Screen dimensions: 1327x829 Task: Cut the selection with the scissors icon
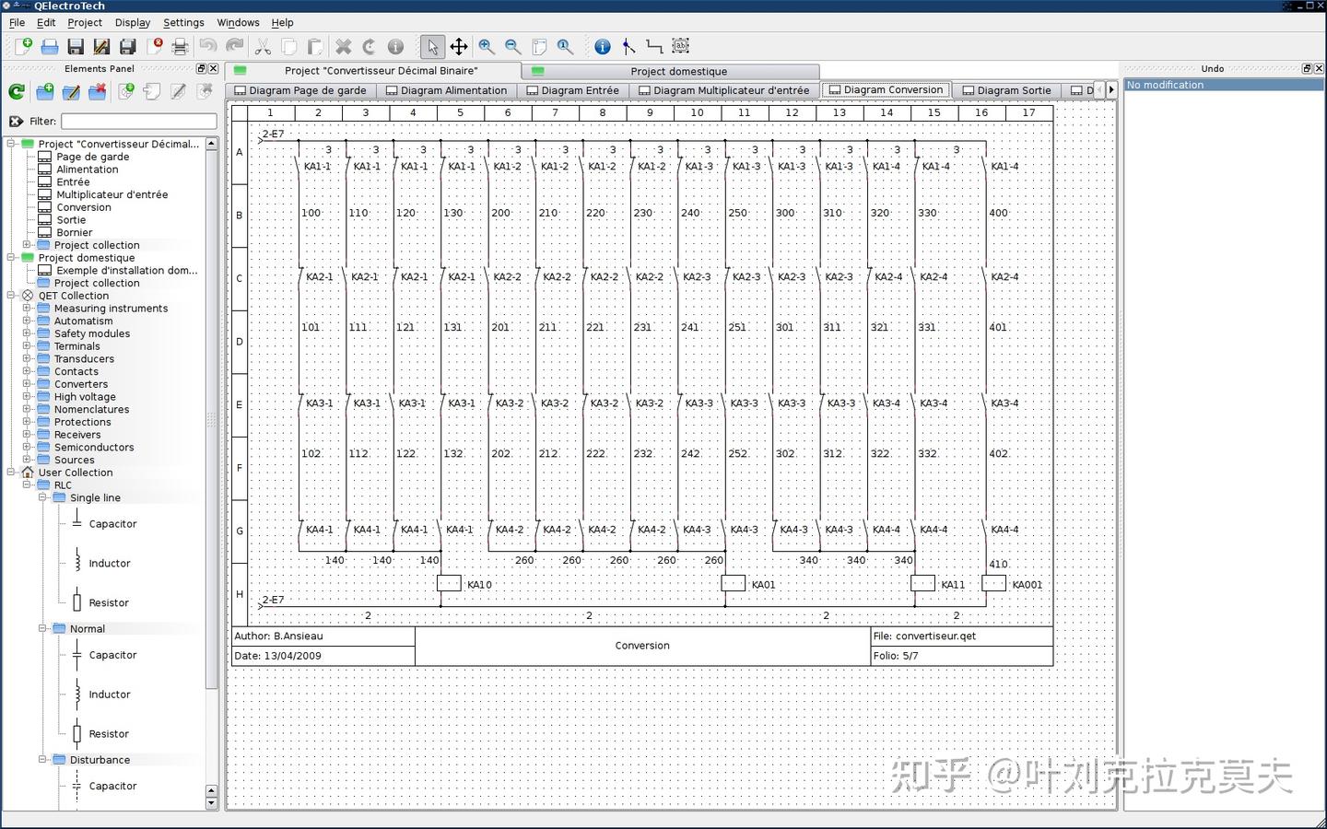click(x=262, y=46)
